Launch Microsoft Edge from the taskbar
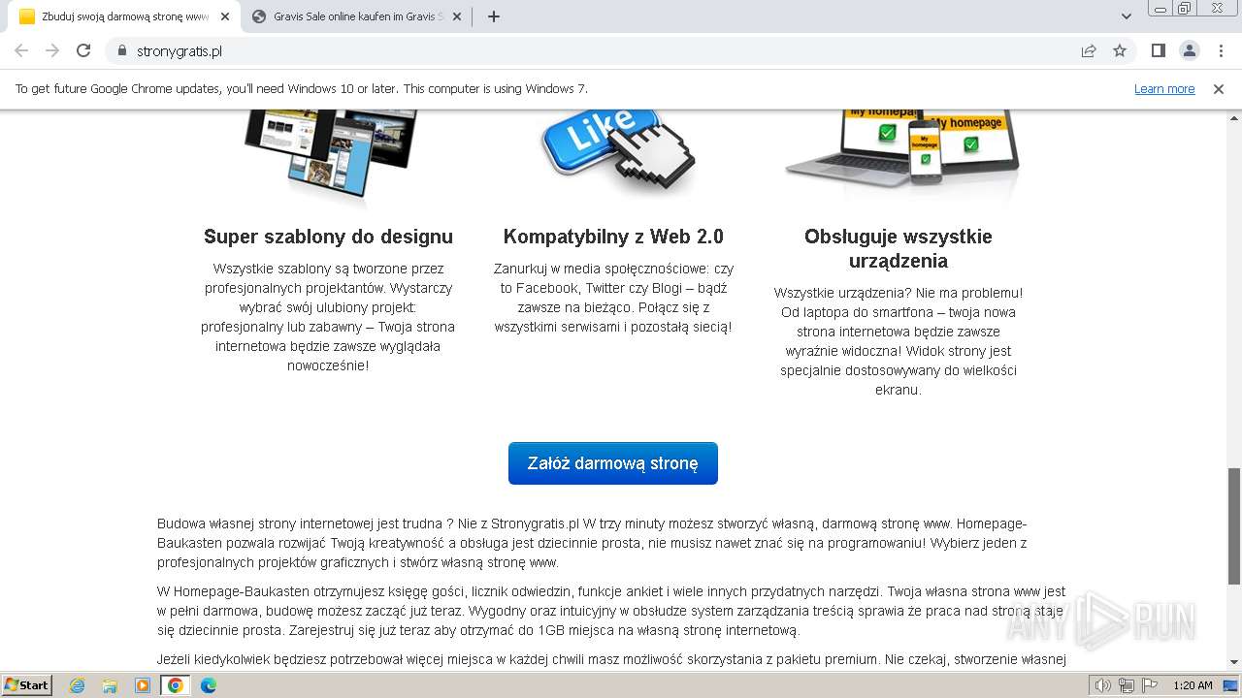This screenshot has height=698, width=1242. 209,685
